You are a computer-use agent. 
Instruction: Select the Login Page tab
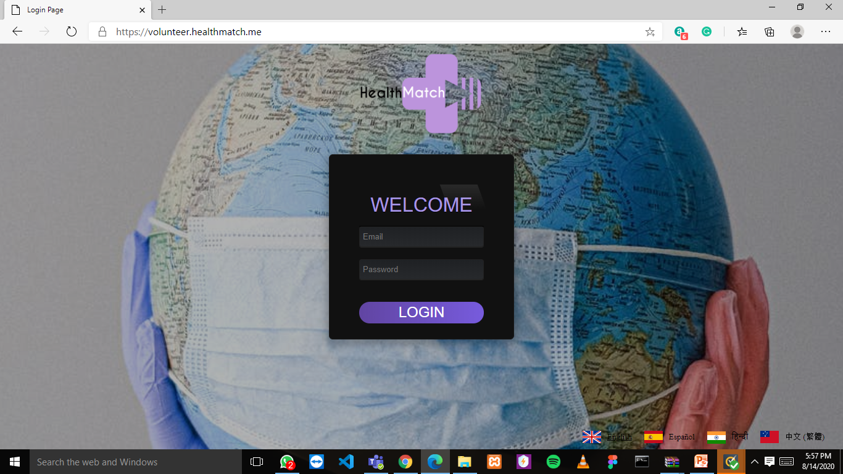click(77, 10)
